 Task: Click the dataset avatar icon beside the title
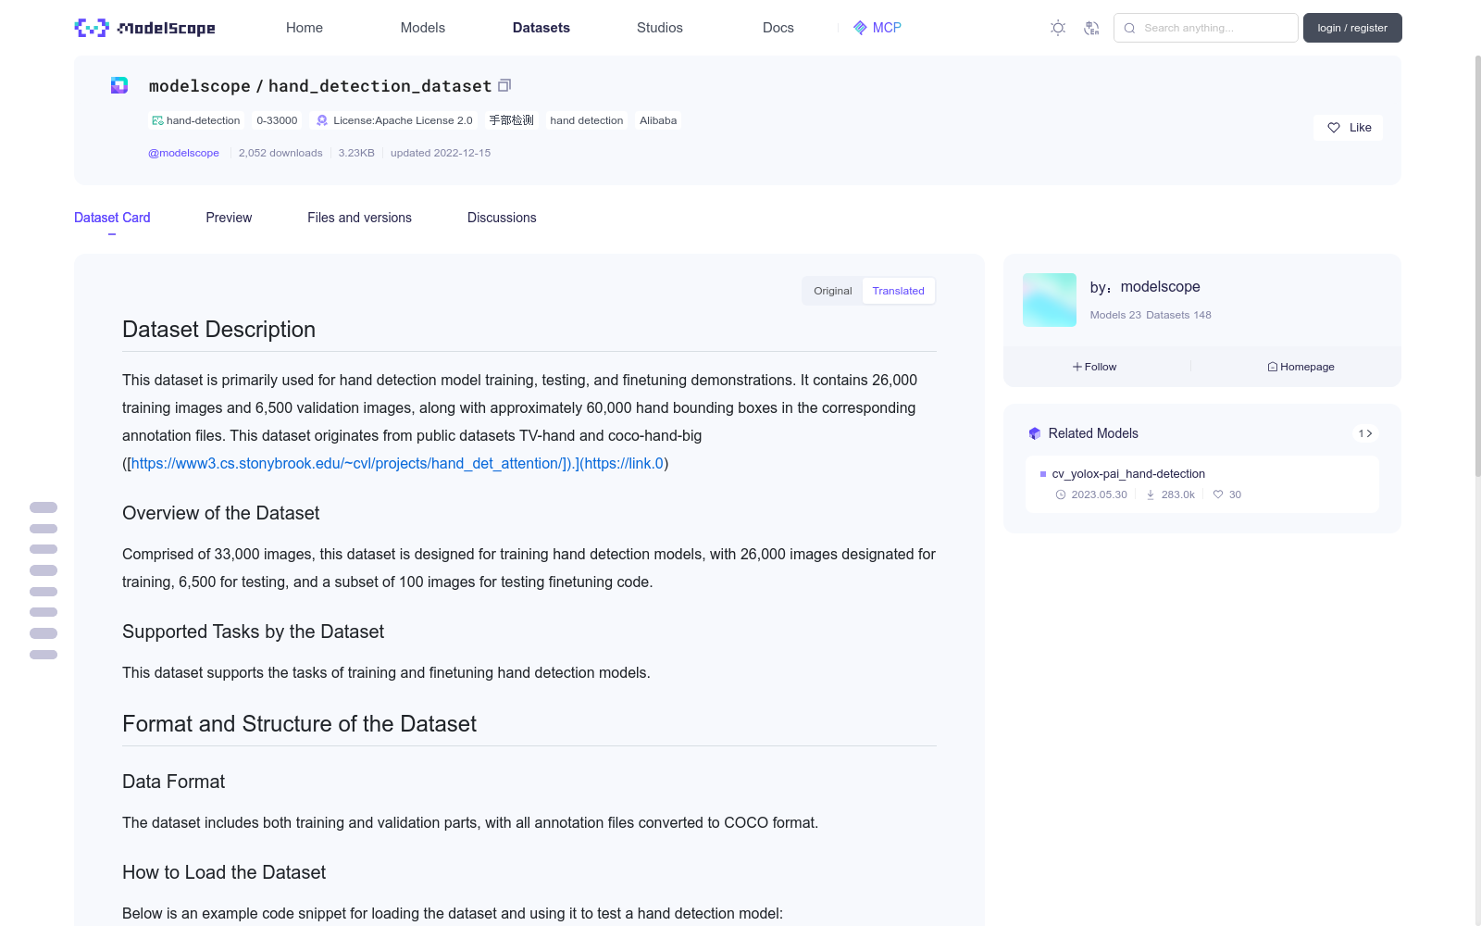tap(119, 85)
